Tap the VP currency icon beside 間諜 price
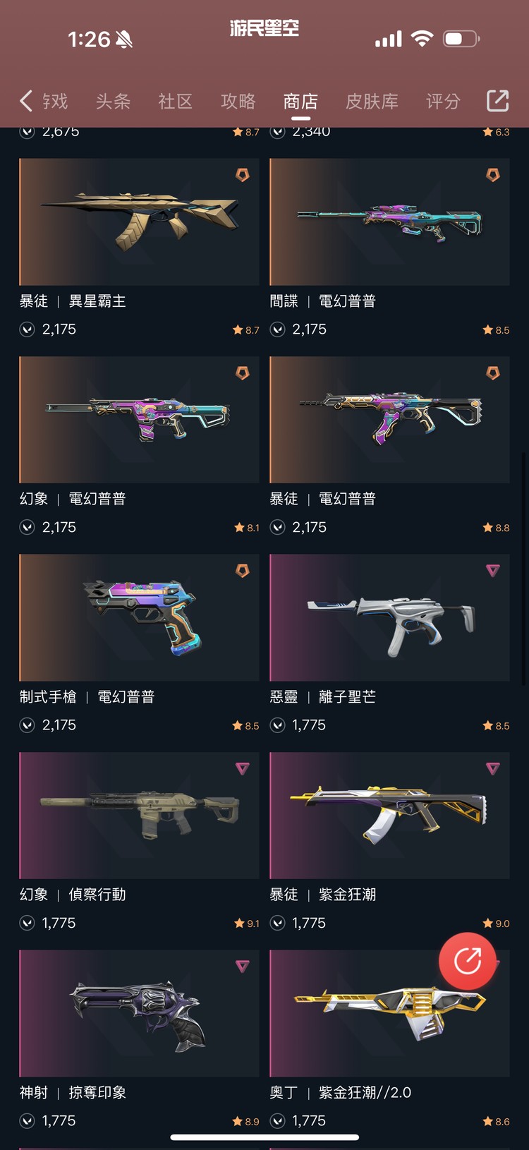The image size is (529, 1150). [x=278, y=329]
